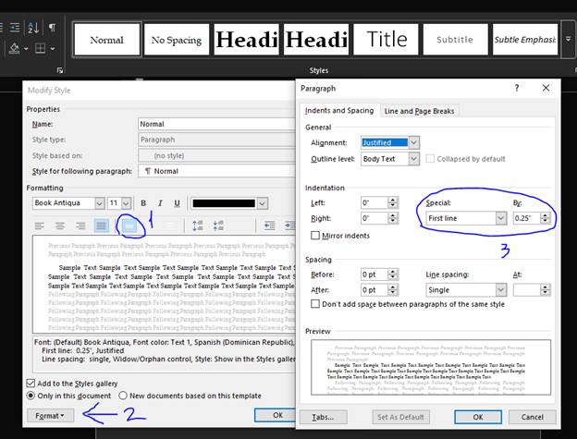Switch to Line and Page Breaks tab
The width and height of the screenshot is (577, 439).
419,111
